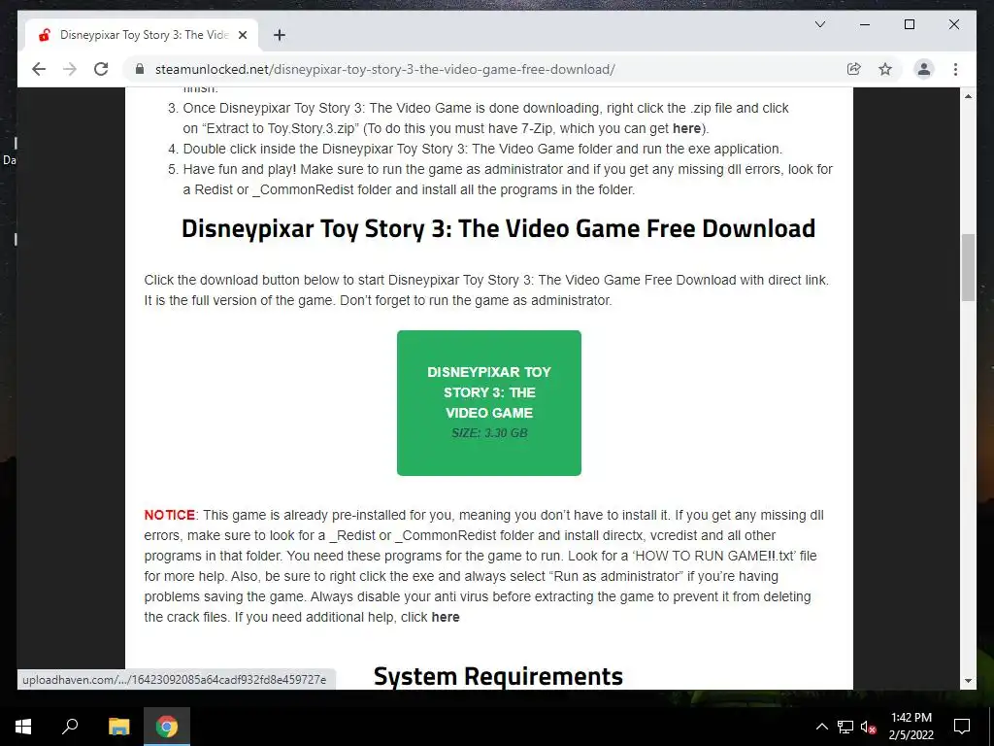Screen dimensions: 994x746
Task: Close the Disneypixar Toy Story 3 tab
Action: pyautogui.click(x=242, y=35)
